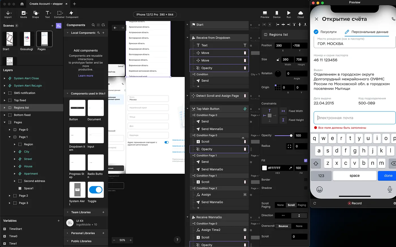Screen dimensions: 396x247
Task: Click the white fill color swatch
Action: tap(264, 168)
